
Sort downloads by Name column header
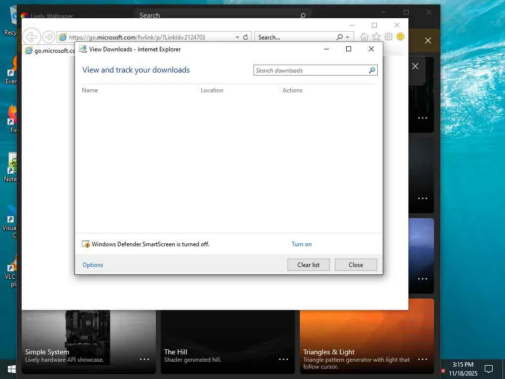pyautogui.click(x=90, y=90)
